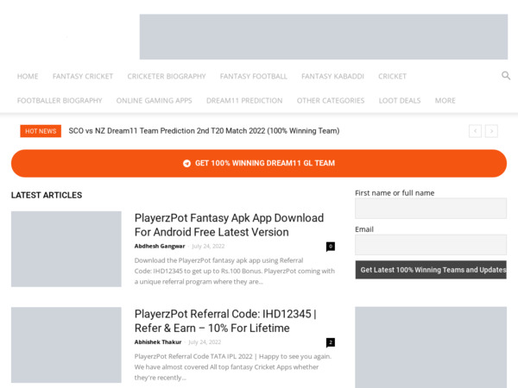Click the HOT NEWS label
The width and height of the screenshot is (518, 388).
point(41,131)
